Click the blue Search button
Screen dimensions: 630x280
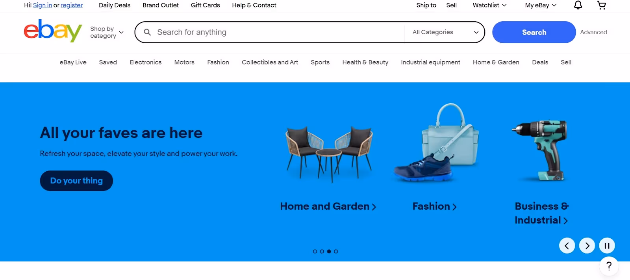[534, 32]
